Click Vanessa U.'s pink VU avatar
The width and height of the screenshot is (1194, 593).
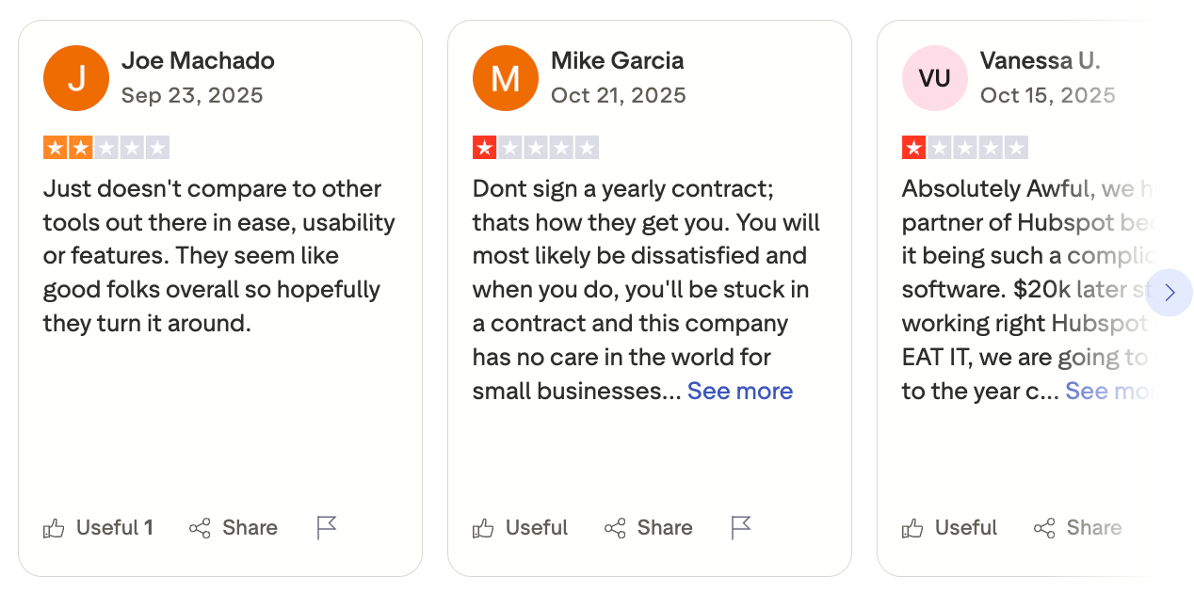pos(935,78)
